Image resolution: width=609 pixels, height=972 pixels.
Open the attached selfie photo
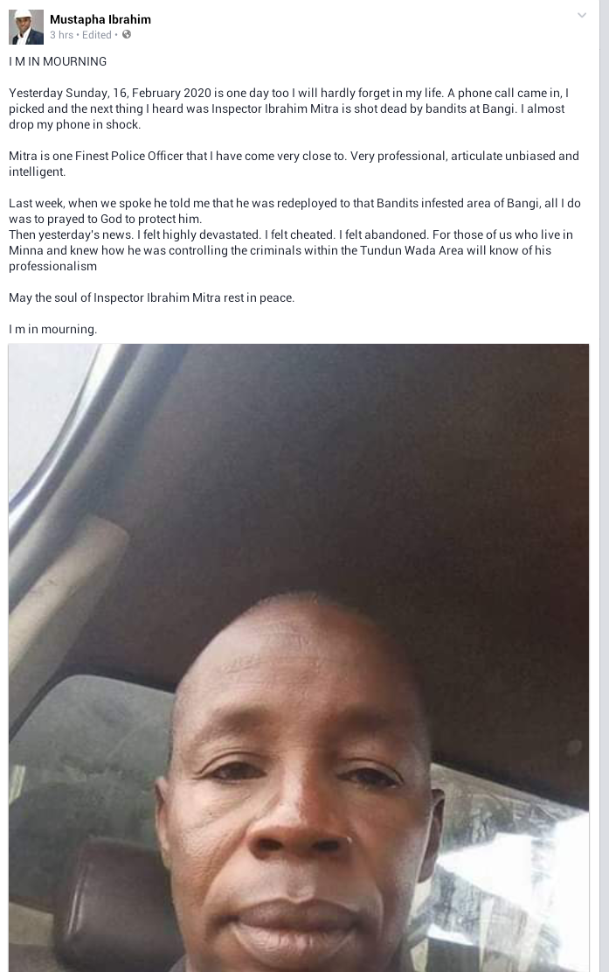298,658
